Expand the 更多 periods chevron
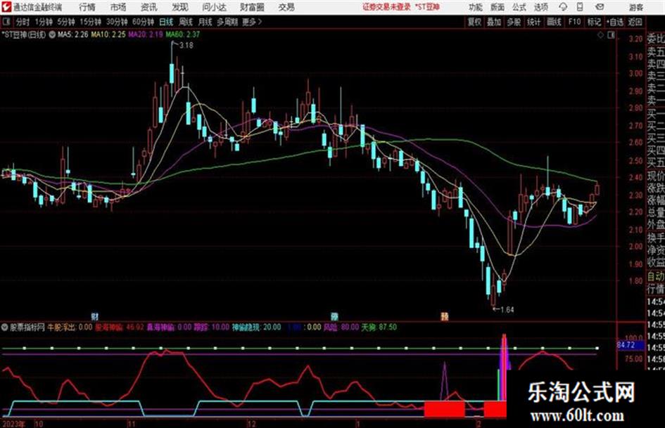665x428 pixels. click(260, 22)
